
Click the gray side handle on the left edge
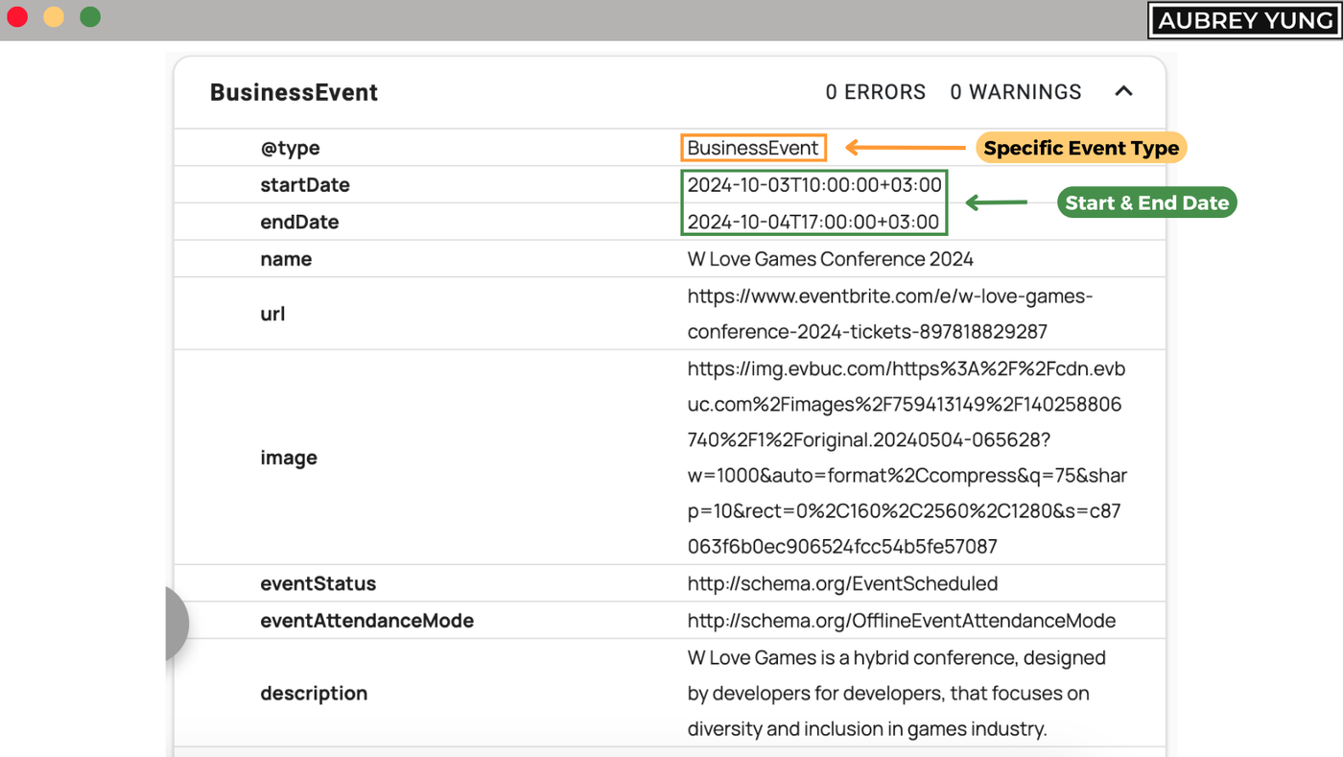177,623
